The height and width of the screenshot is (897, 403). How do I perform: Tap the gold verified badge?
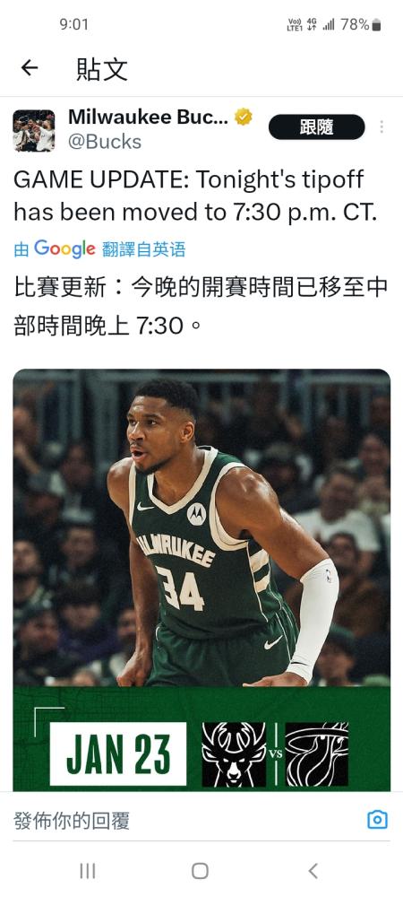(x=244, y=118)
